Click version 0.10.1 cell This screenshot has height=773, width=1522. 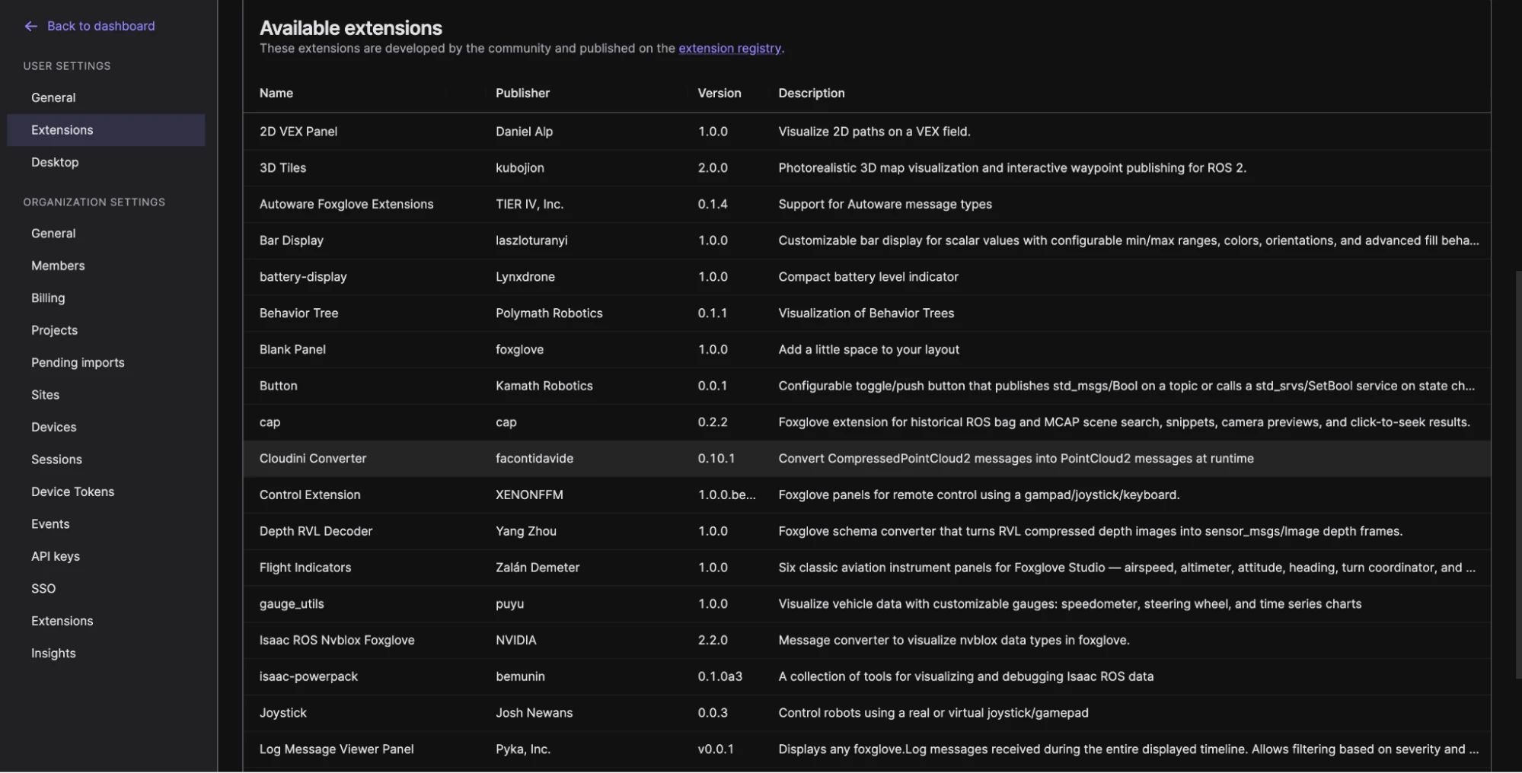(x=716, y=459)
